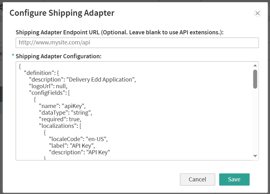270x194 pixels.
Task: Click the scrollbar up arrow in configuration box
Action: [x=255, y=66]
